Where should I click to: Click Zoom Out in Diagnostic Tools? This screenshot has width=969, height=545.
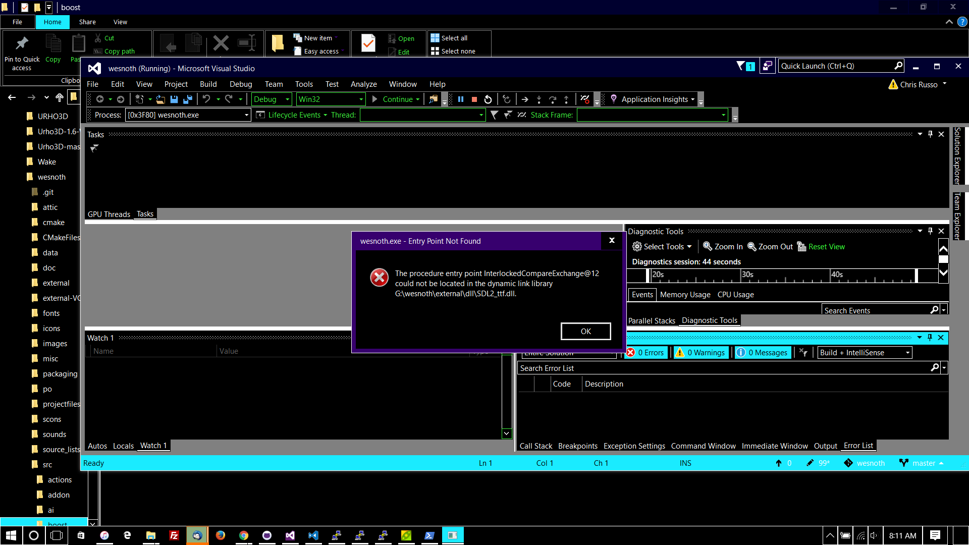tap(770, 247)
